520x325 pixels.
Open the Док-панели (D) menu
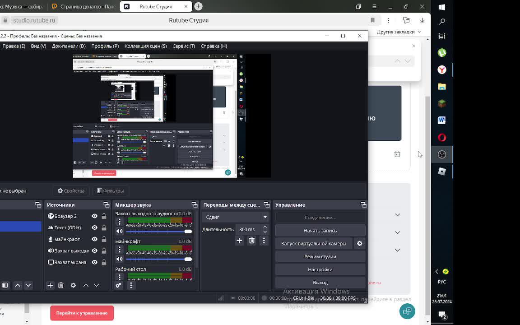(69, 46)
